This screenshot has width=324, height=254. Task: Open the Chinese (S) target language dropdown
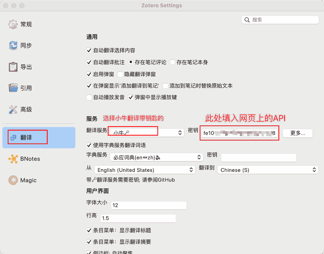pyautogui.click(x=268, y=170)
